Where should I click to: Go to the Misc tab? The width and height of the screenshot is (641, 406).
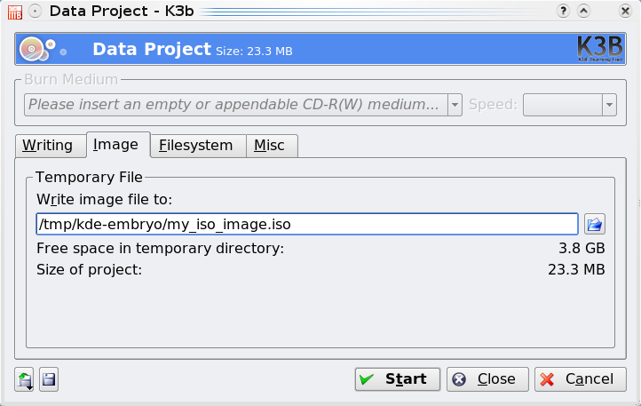pyautogui.click(x=270, y=146)
